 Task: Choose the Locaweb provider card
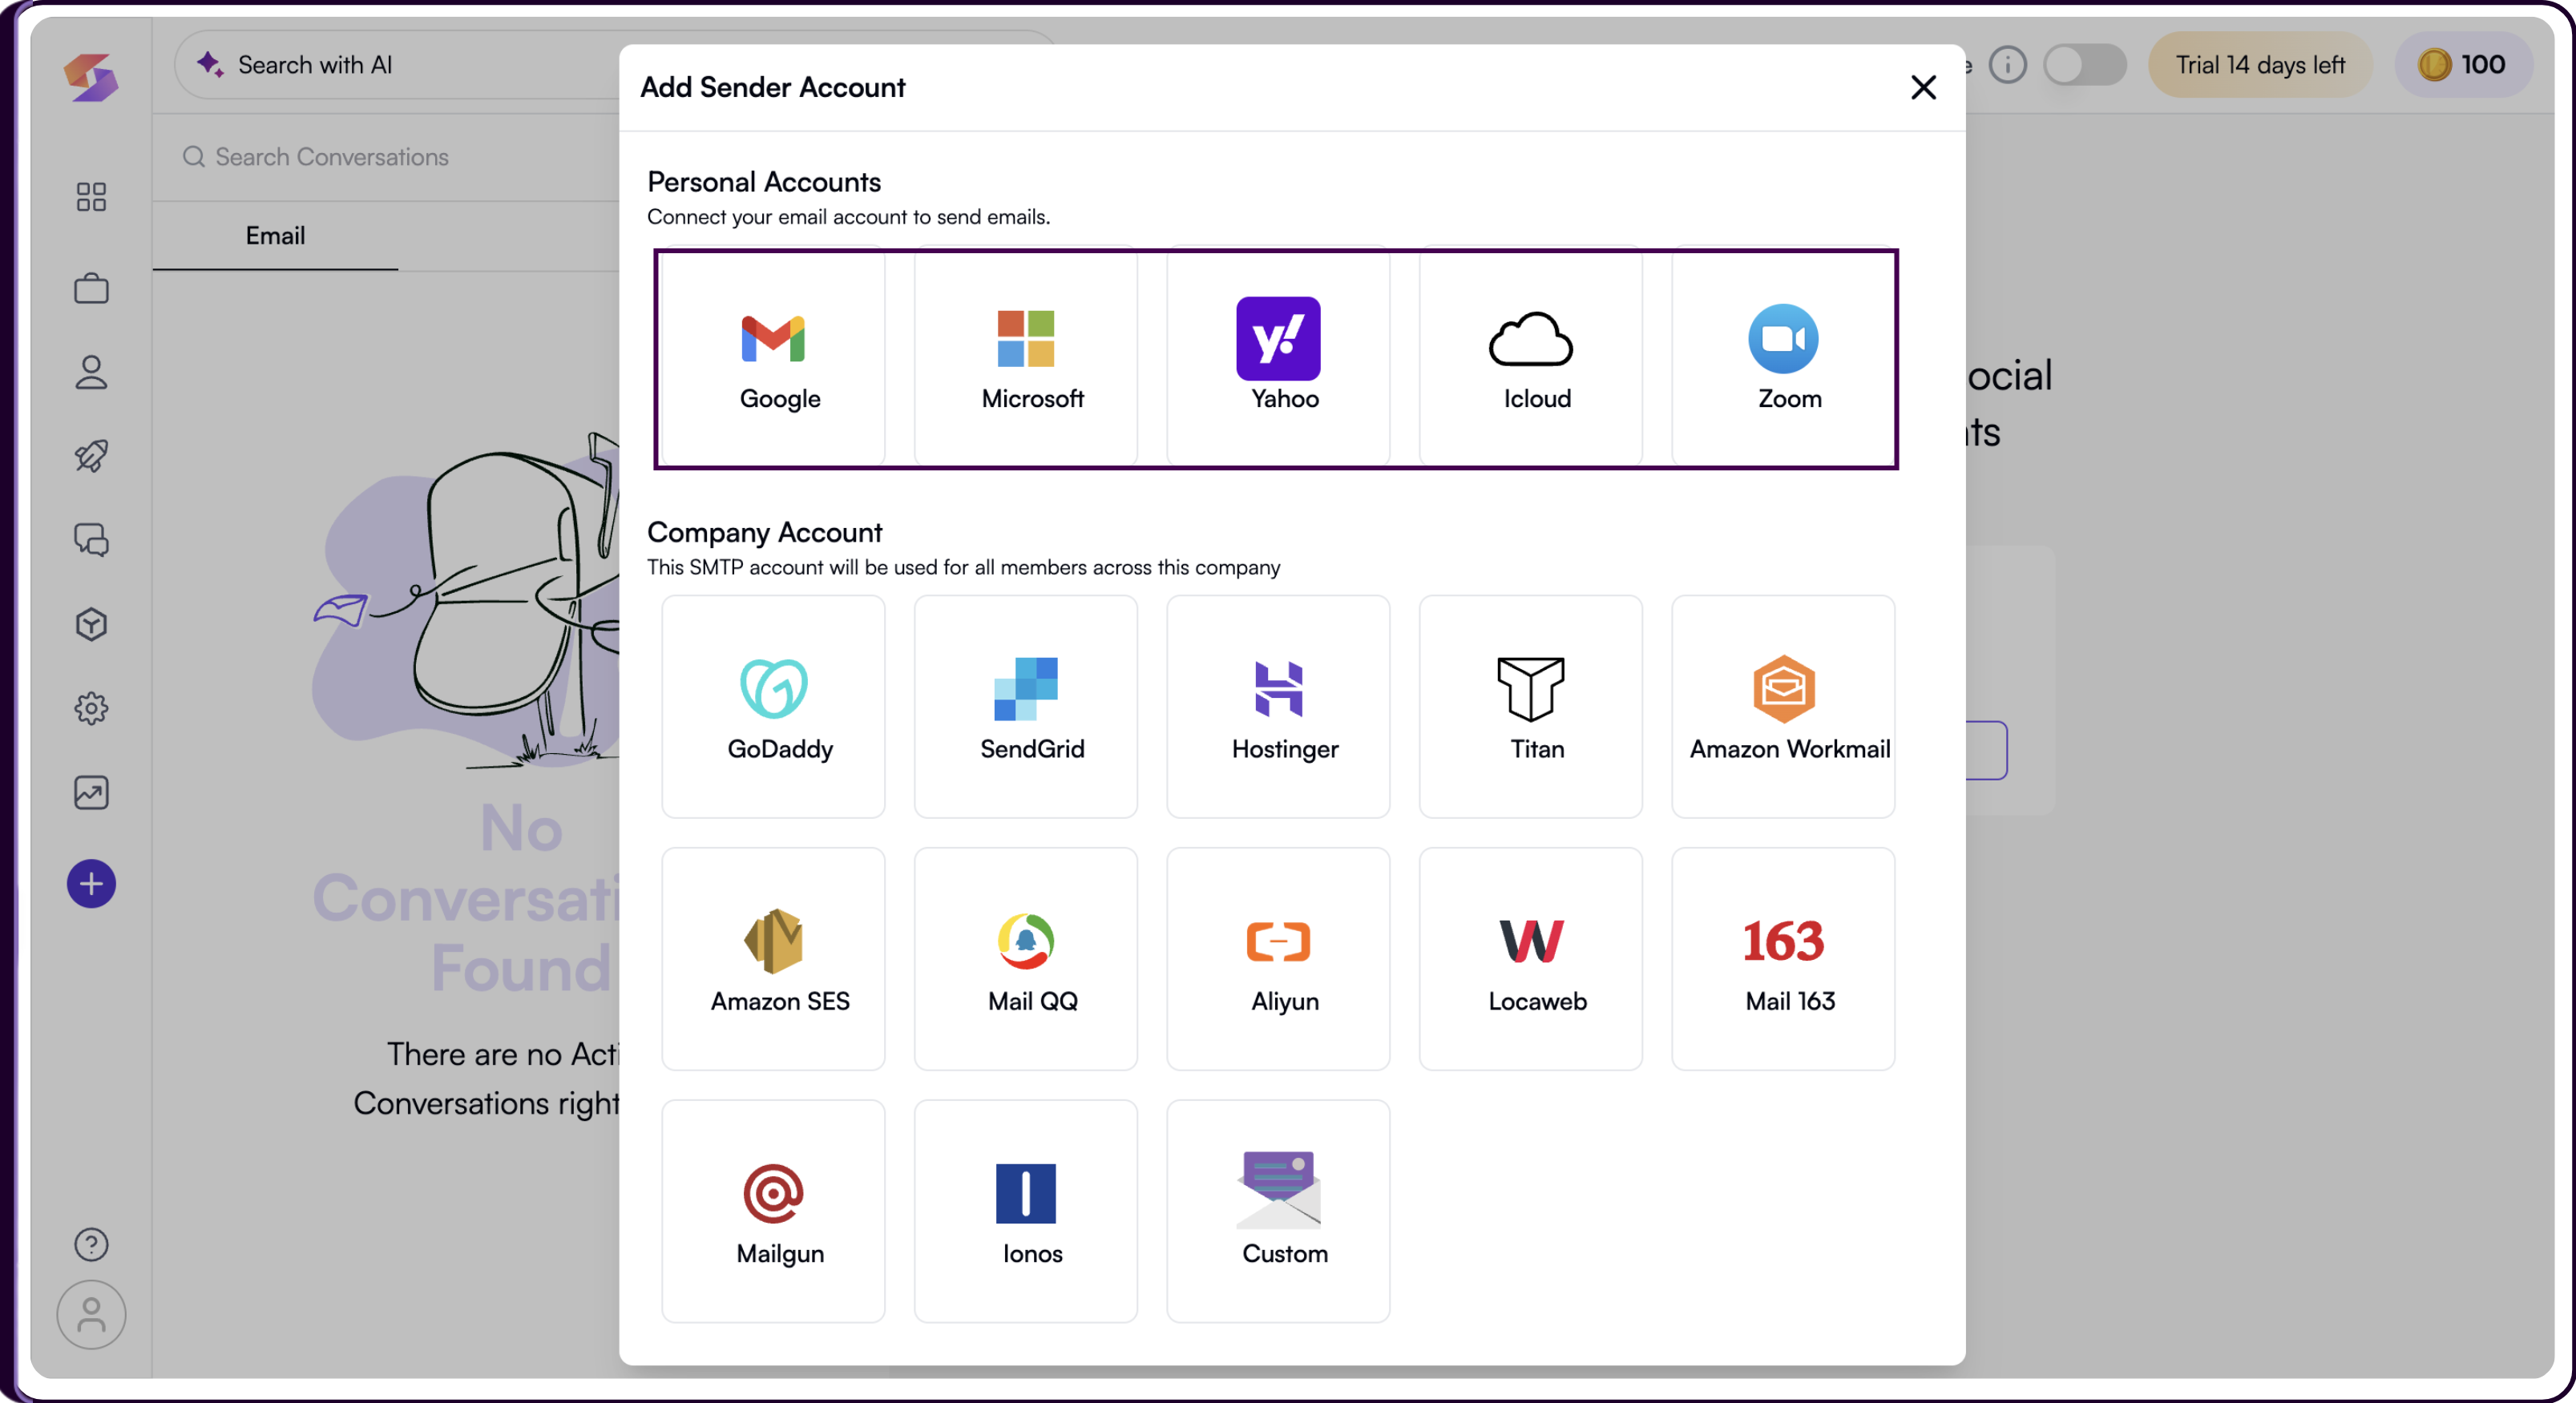pyautogui.click(x=1530, y=959)
